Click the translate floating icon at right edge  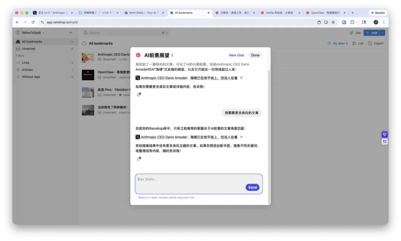[x=384, y=141]
